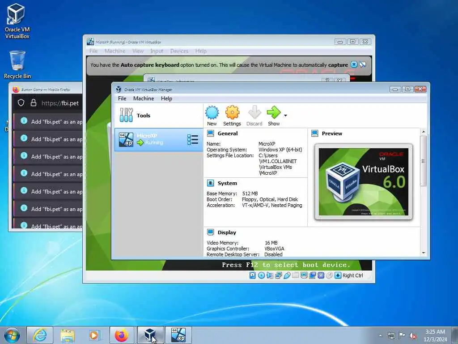Open the Input menu of MicroXP VM window
Screen dimensions: 458x344
tap(157, 51)
